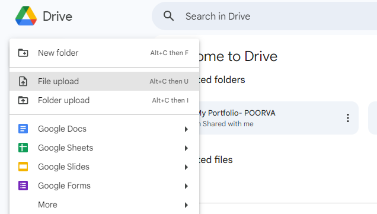Click the 'Alt+C then I' shortcut text
The height and width of the screenshot is (214, 377).
point(170,100)
